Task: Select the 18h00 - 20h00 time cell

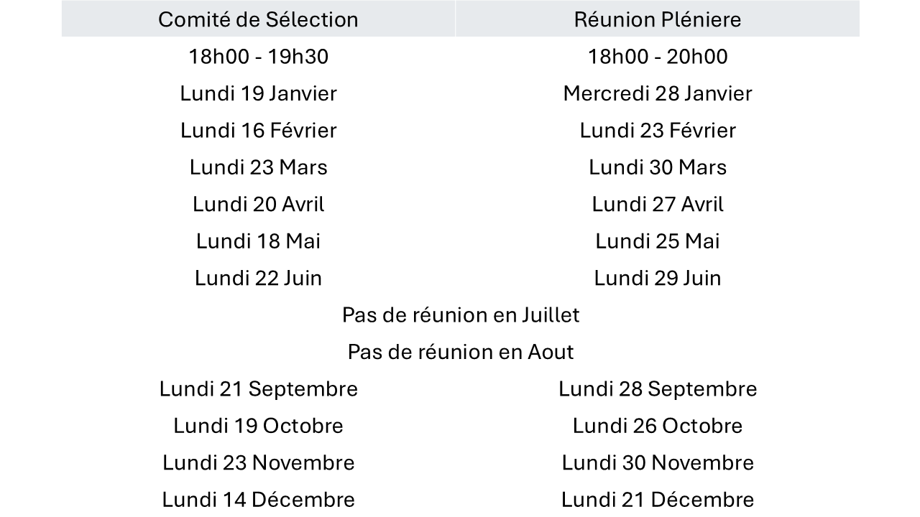Action: (x=657, y=57)
